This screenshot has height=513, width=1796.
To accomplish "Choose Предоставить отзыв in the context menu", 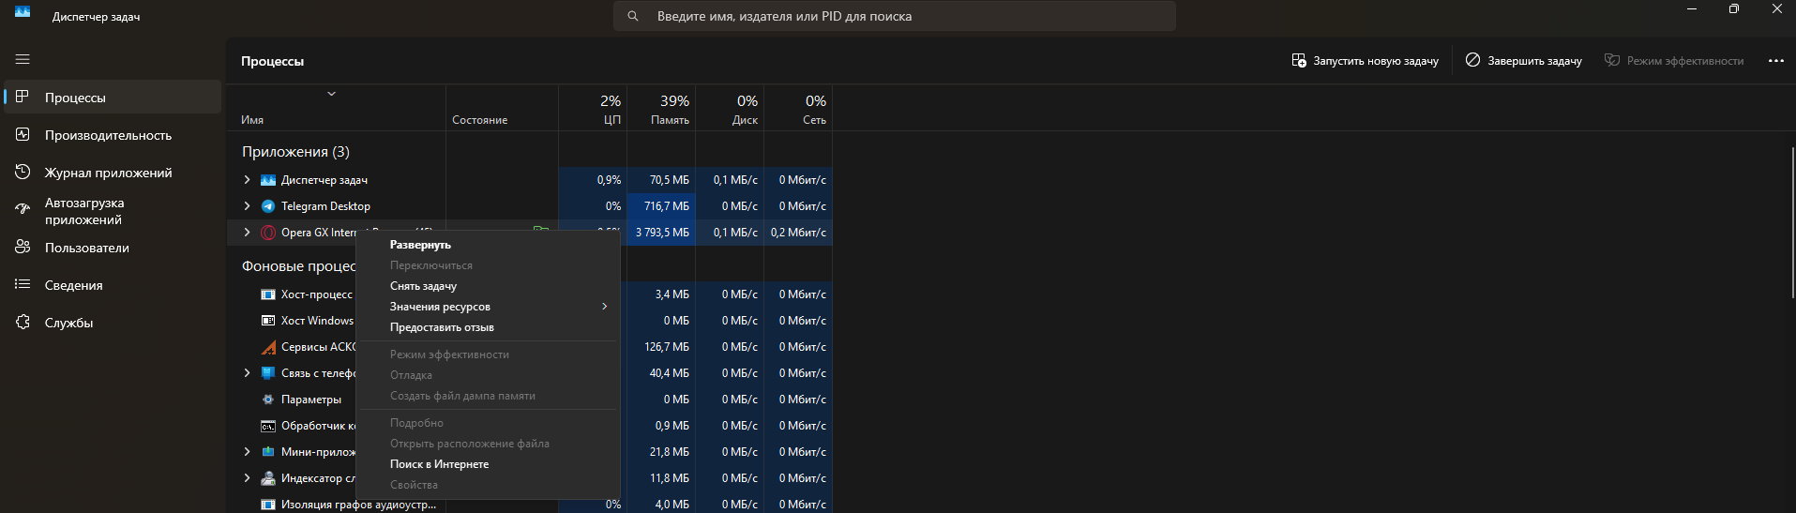I will pyautogui.click(x=489, y=327).
